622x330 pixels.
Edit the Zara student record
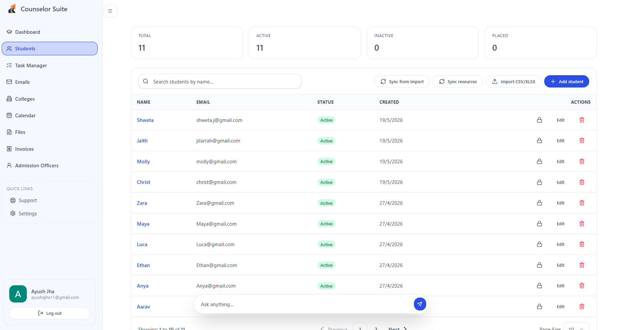(560, 203)
